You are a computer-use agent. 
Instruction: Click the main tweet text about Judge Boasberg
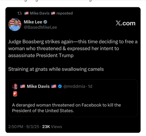point(73,55)
